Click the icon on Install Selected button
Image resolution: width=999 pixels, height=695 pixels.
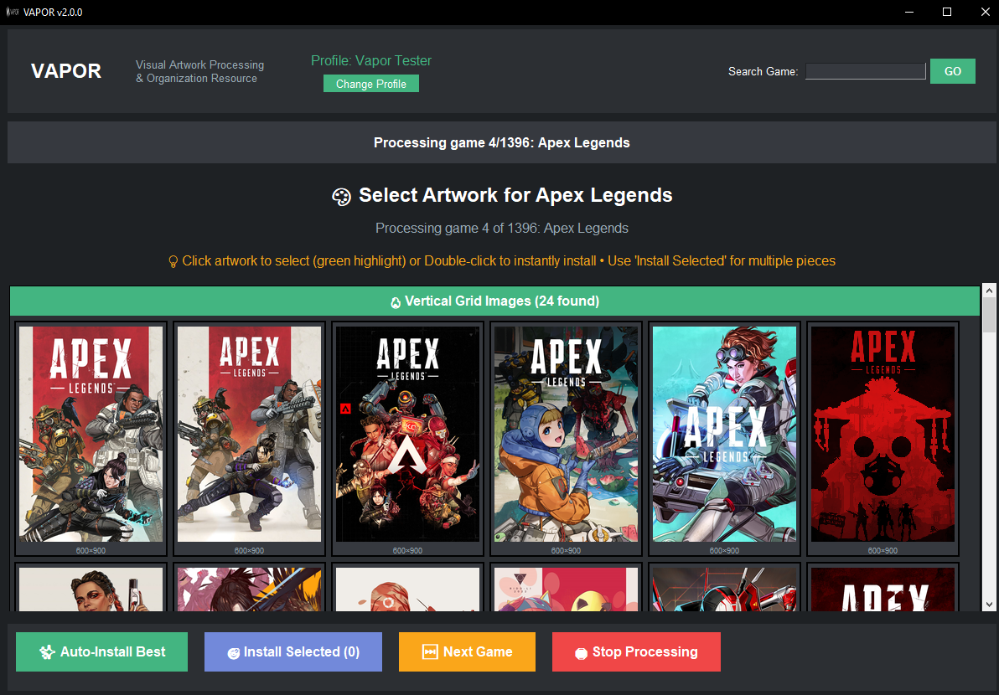tap(234, 653)
